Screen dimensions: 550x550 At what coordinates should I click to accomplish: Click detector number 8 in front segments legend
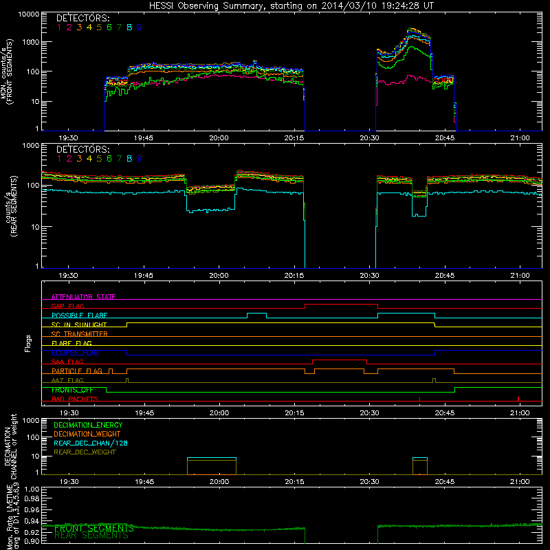[x=129, y=27]
